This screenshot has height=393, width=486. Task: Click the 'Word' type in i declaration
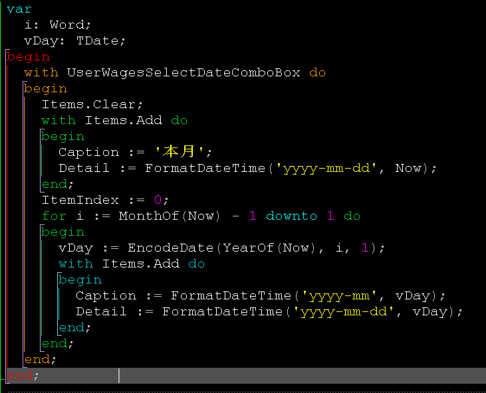coord(66,25)
